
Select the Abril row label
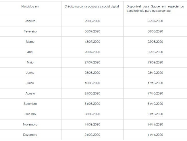[x=30, y=52]
